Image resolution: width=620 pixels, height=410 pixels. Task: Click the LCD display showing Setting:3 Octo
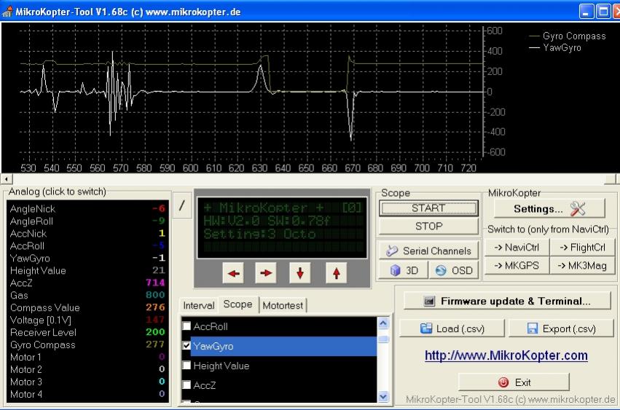tap(282, 228)
